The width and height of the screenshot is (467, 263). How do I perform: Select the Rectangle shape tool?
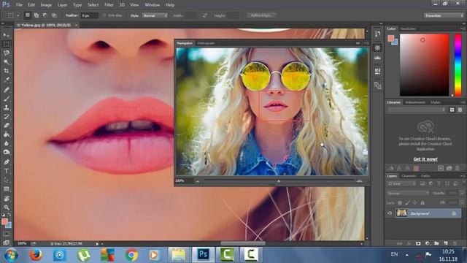[7, 188]
